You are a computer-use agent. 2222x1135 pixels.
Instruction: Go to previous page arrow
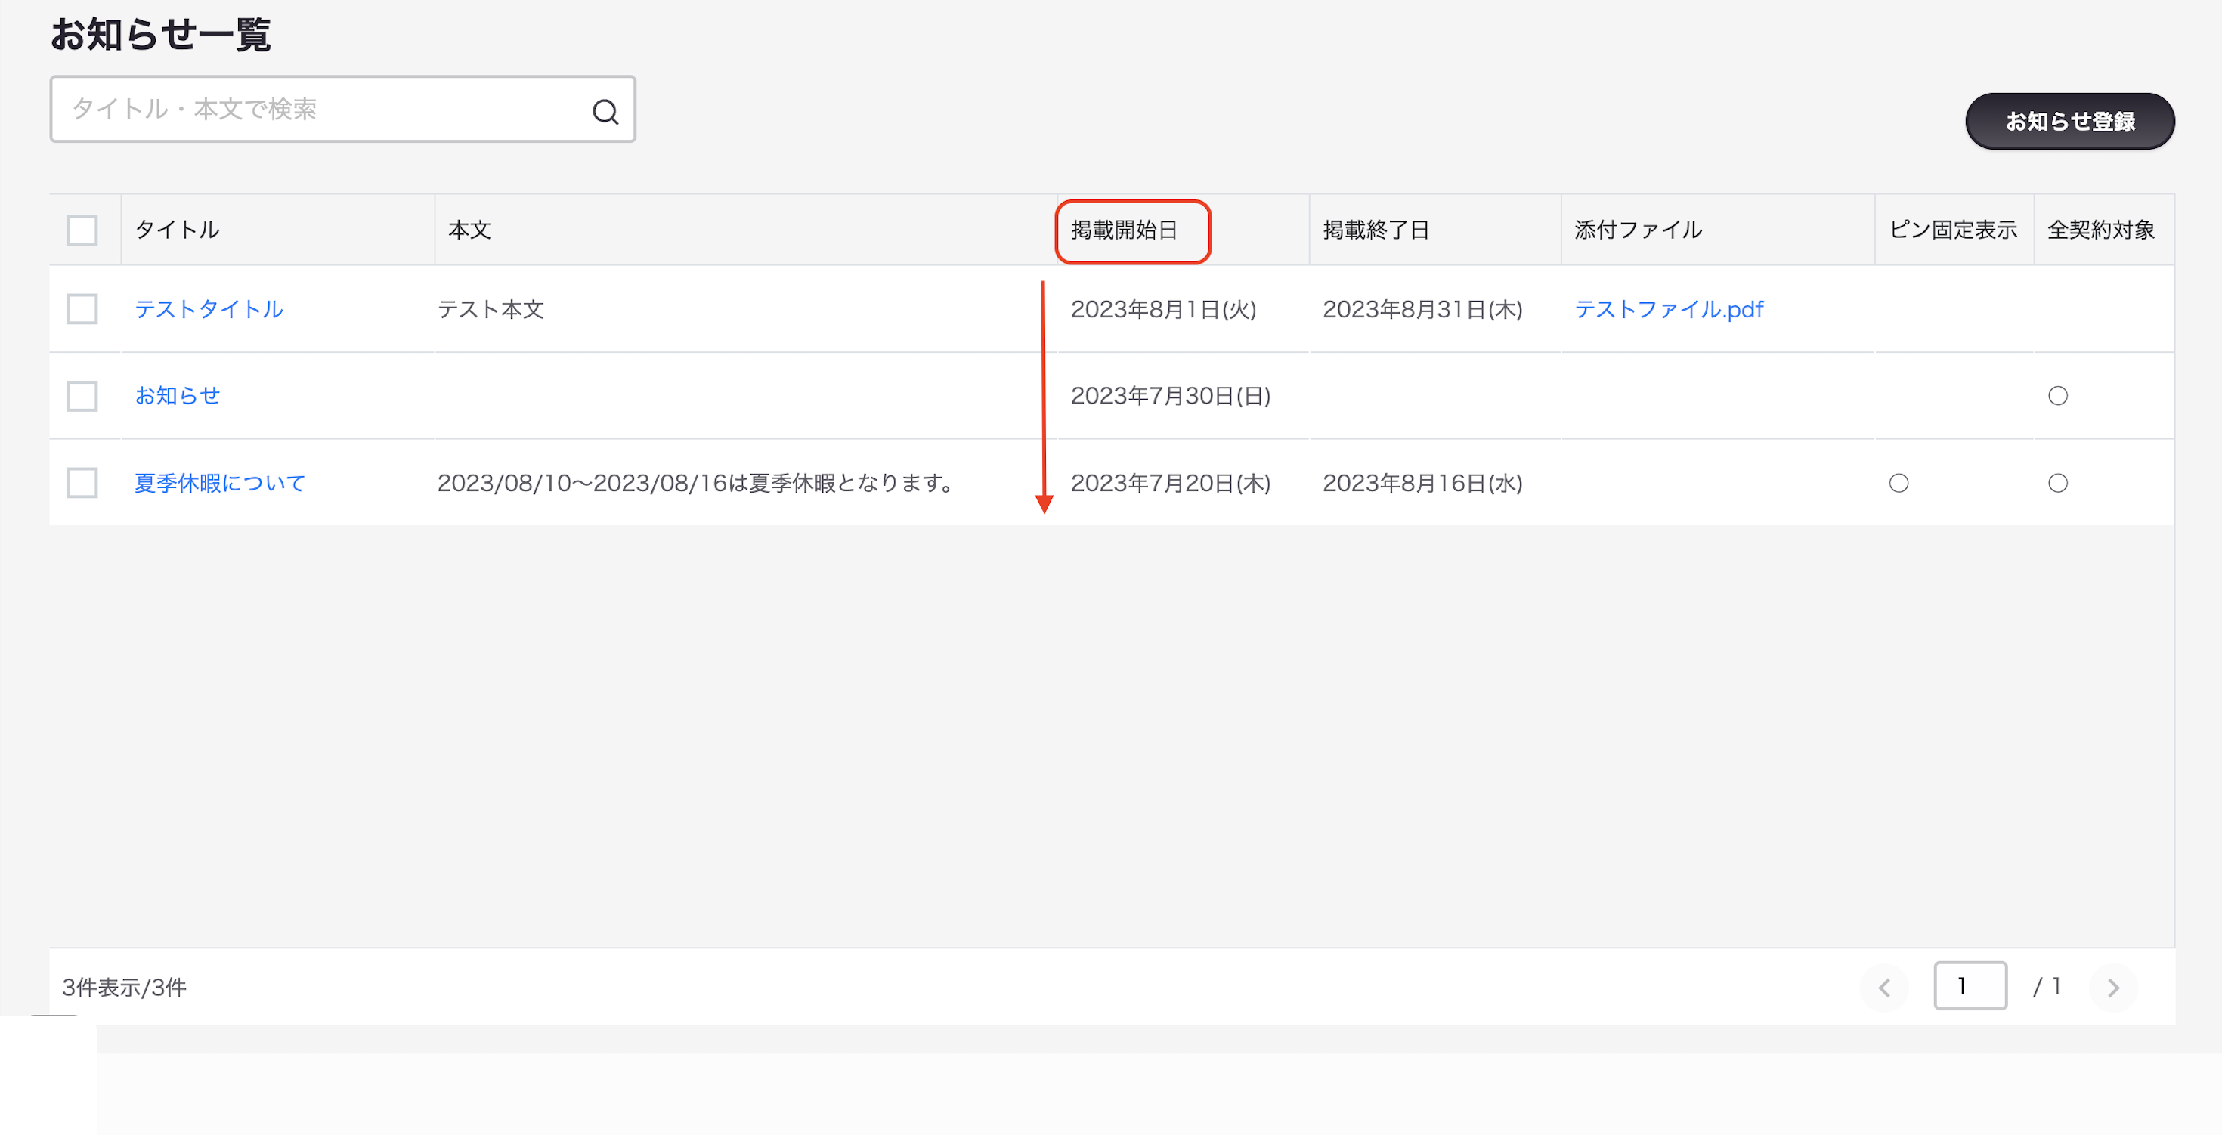(1885, 988)
